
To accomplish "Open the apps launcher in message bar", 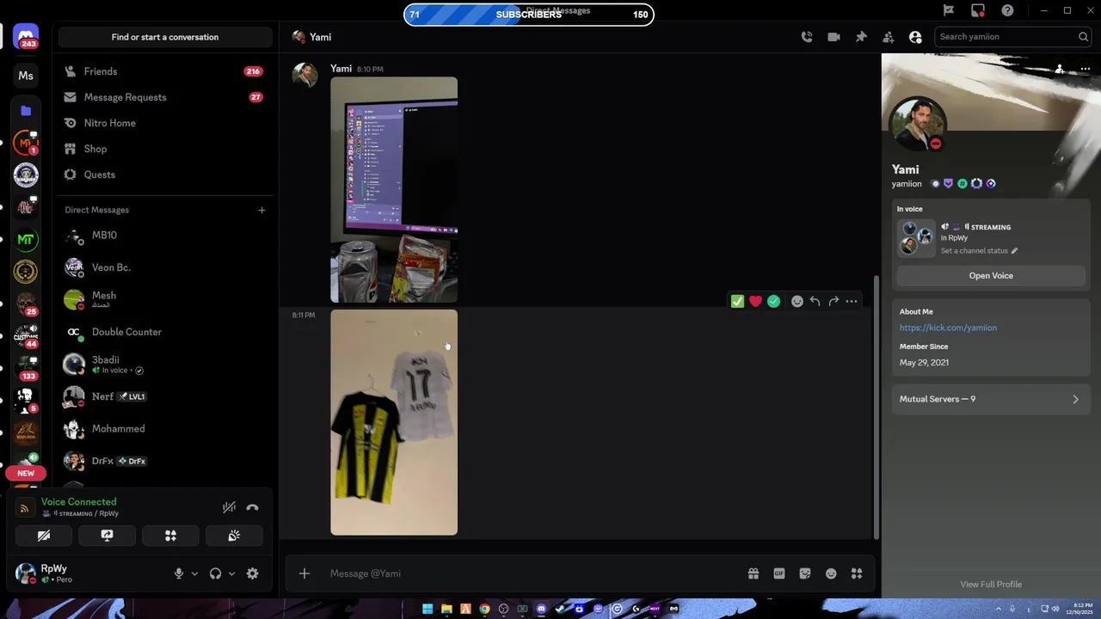I will coord(857,573).
